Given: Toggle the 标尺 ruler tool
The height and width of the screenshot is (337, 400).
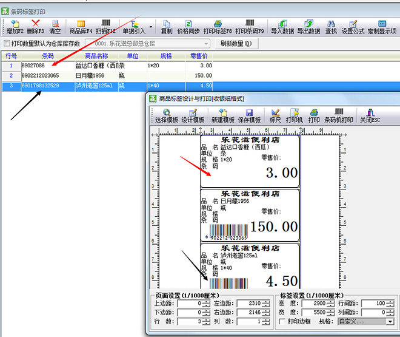Looking at the screenshot, I should [275, 115].
